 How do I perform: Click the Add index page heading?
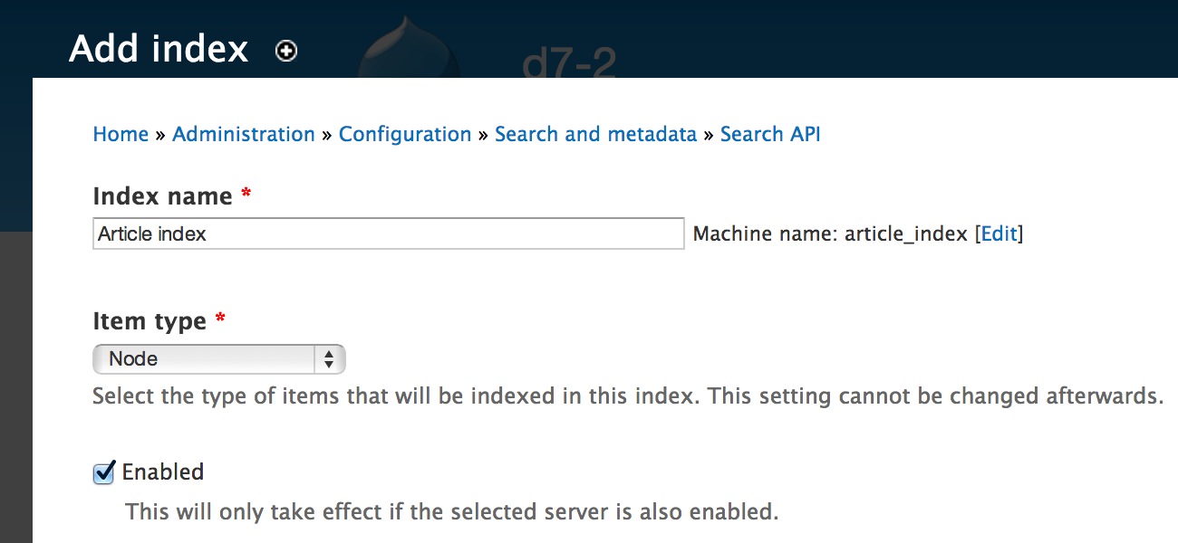click(x=159, y=48)
